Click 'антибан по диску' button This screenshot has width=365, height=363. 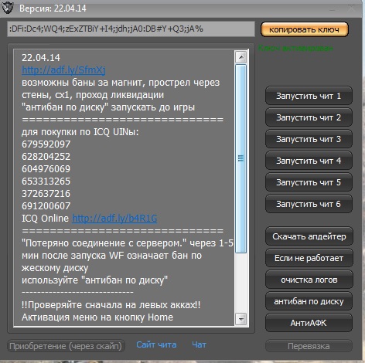pos(309,301)
